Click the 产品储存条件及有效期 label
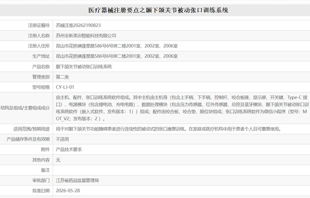Screen dimensions: 310x198 (x=28, y=139)
